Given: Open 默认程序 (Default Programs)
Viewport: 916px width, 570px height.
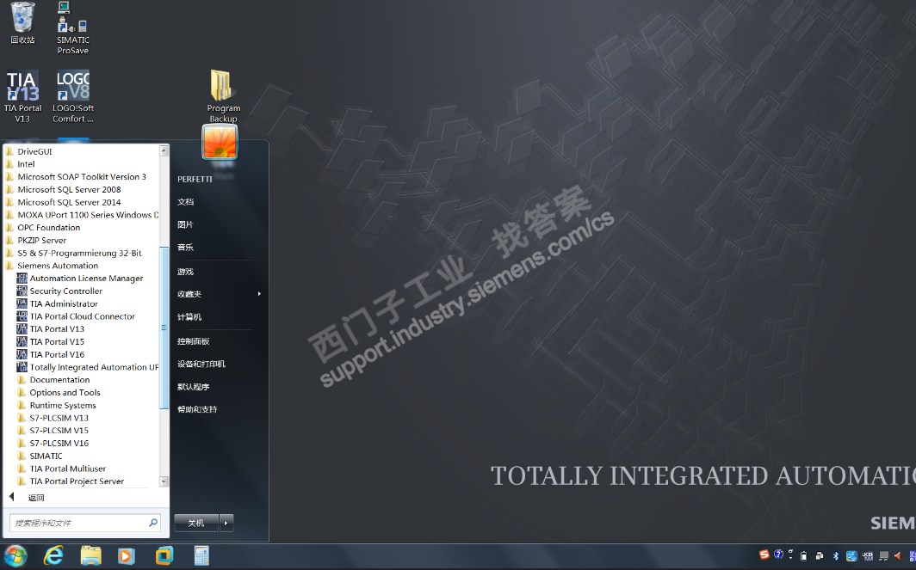Looking at the screenshot, I should (x=194, y=387).
